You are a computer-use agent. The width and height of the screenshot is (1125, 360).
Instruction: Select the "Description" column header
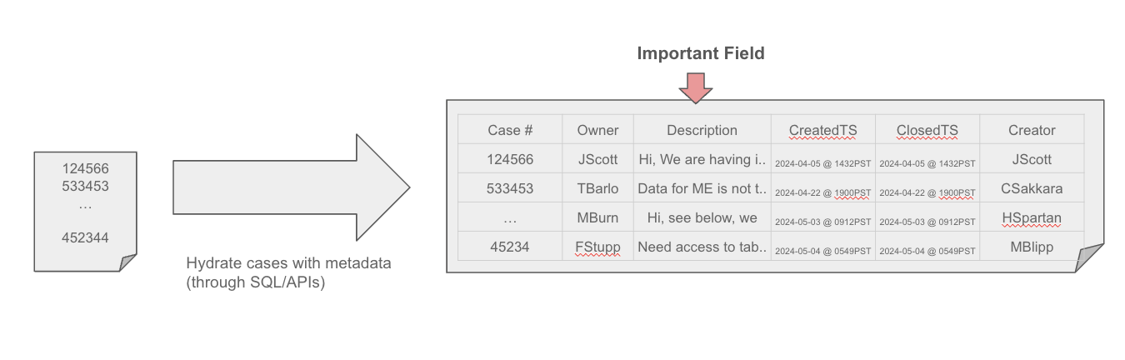702,130
